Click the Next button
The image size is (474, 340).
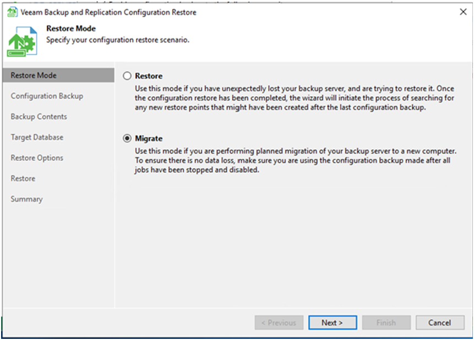[x=333, y=322]
